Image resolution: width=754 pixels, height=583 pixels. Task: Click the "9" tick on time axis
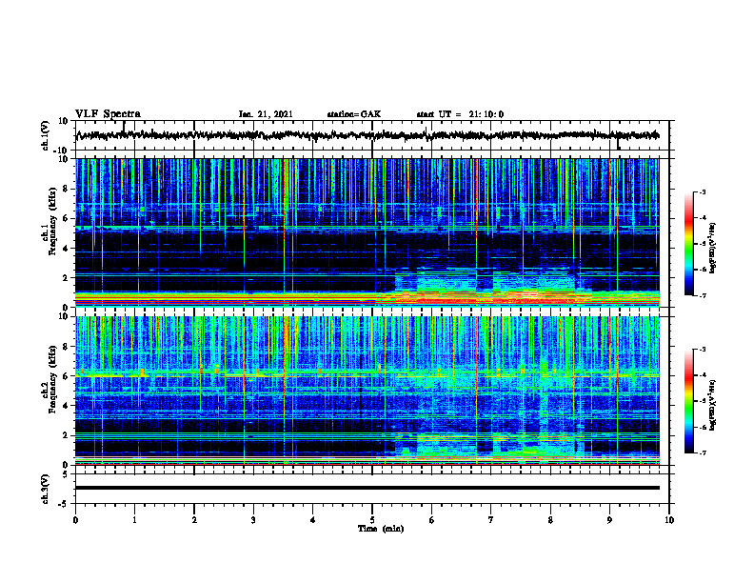[x=609, y=520]
